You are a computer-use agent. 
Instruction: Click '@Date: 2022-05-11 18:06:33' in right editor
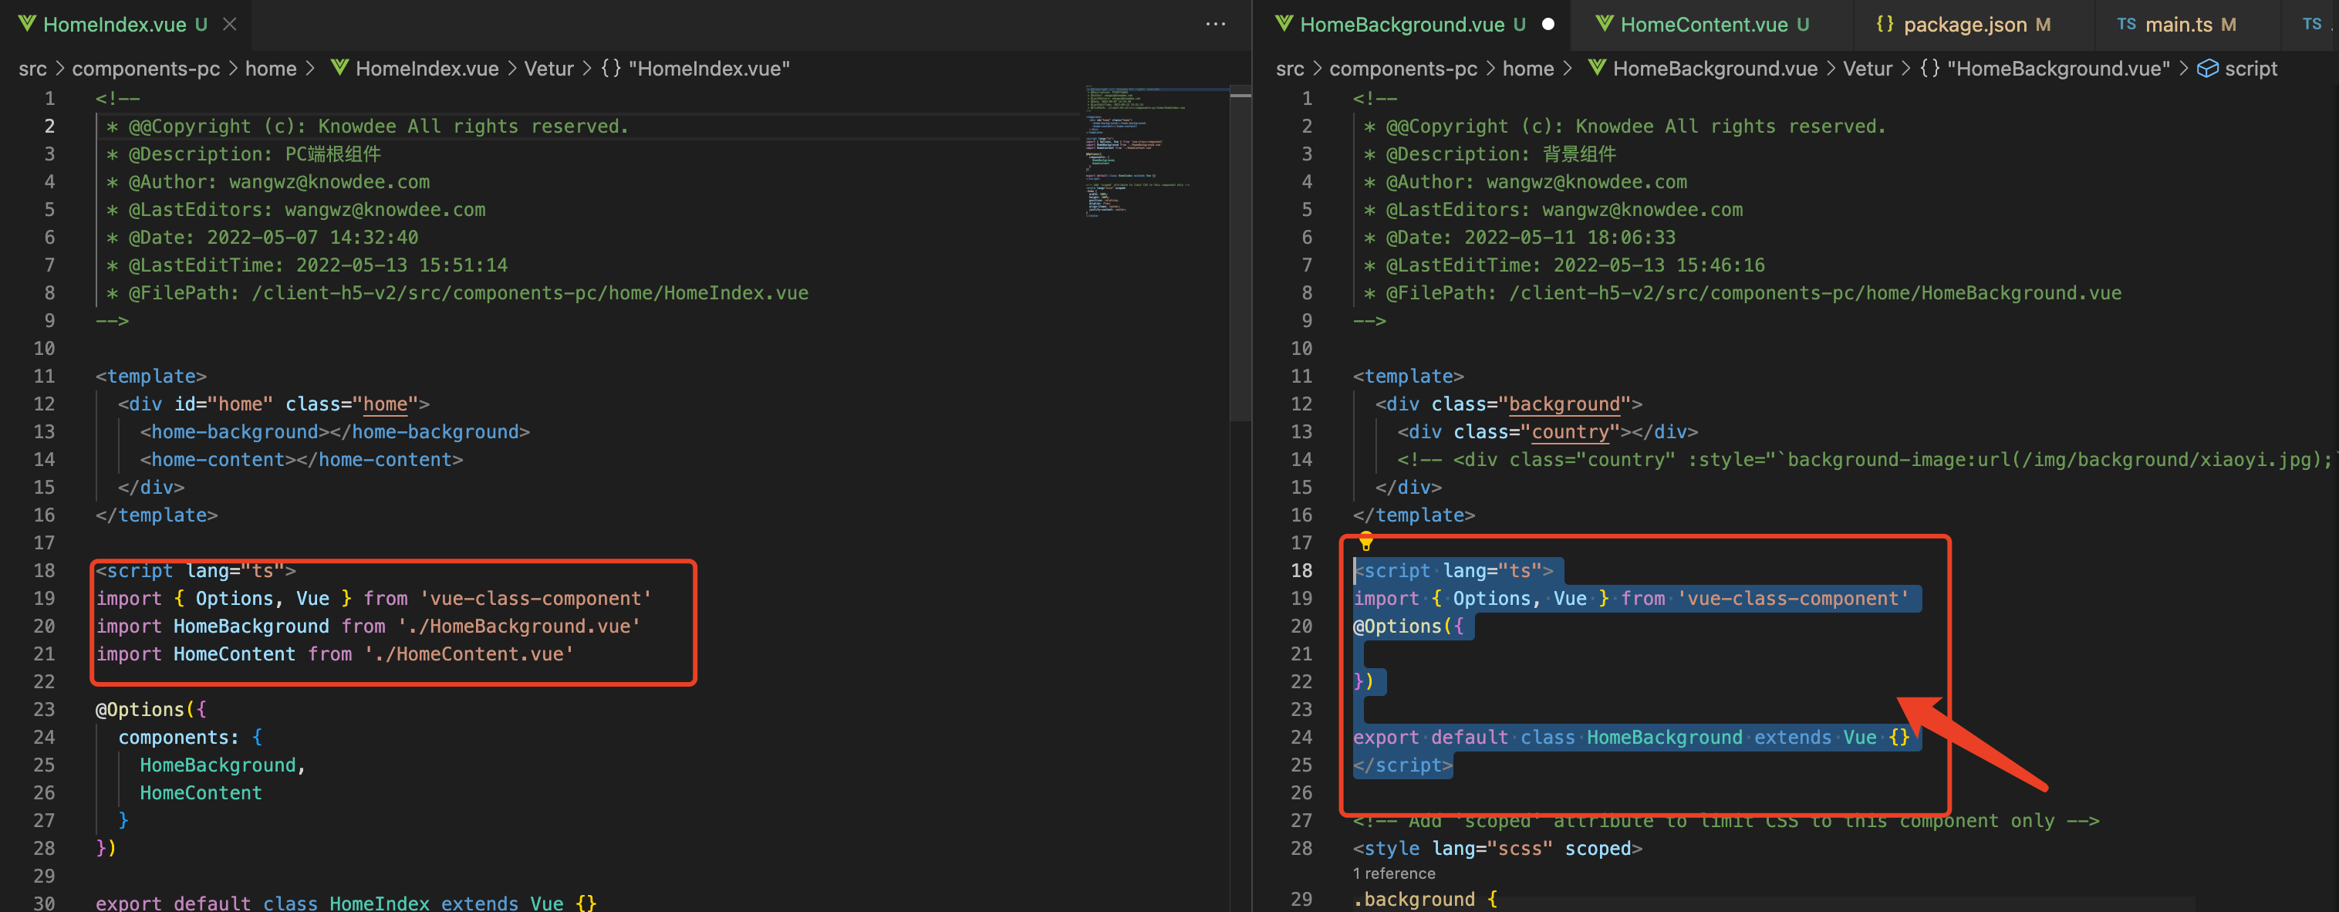click(1530, 237)
